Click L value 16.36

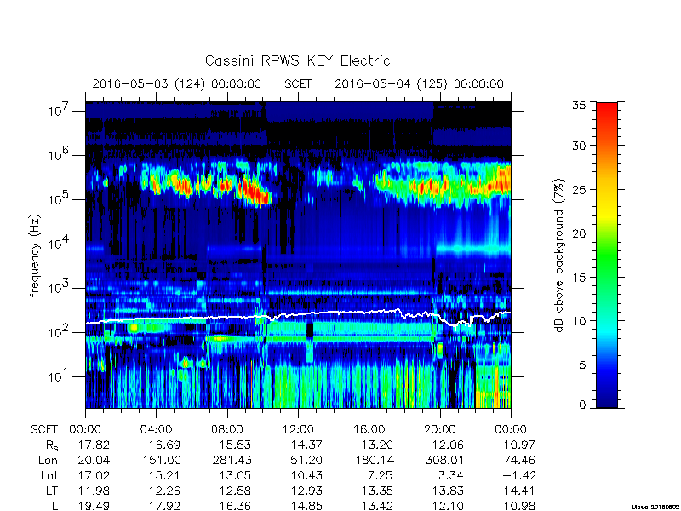[x=235, y=506]
